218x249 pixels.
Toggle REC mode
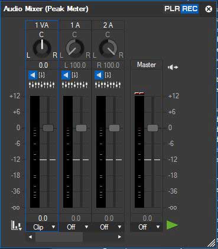(x=190, y=9)
